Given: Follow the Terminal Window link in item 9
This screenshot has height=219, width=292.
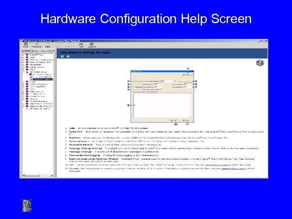Looking at the screenshot, I should (249, 159).
